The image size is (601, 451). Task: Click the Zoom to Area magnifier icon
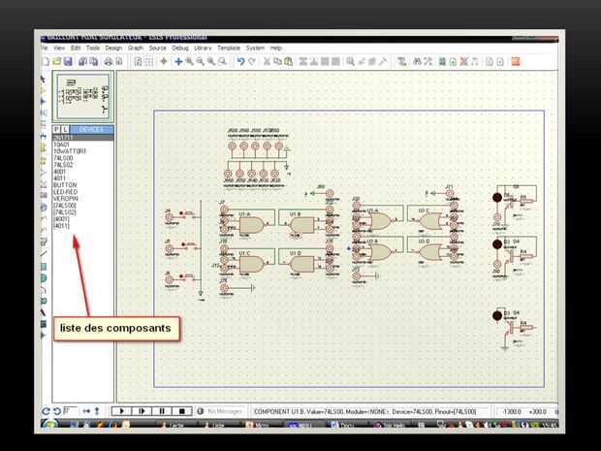[x=222, y=61]
